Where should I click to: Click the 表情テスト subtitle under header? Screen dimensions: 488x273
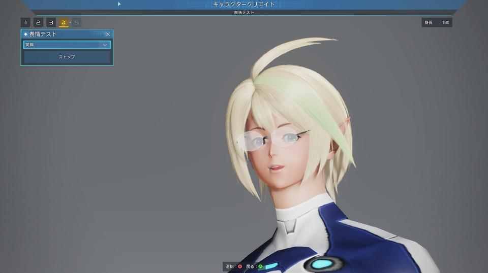pos(244,12)
